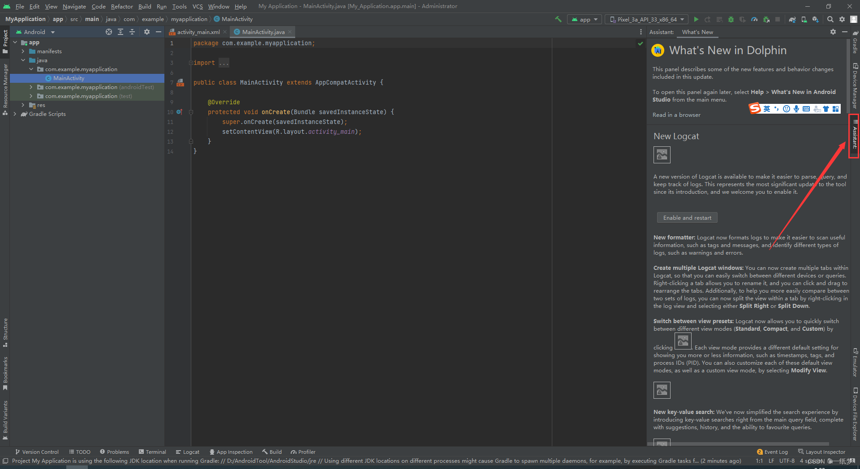This screenshot has width=860, height=469.
Task: Toggle the right-side Device Manager tool window
Action: pyautogui.click(x=855, y=86)
